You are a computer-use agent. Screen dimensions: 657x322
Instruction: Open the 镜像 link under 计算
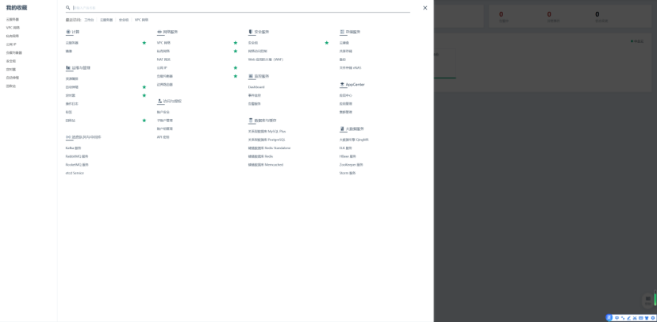point(69,51)
